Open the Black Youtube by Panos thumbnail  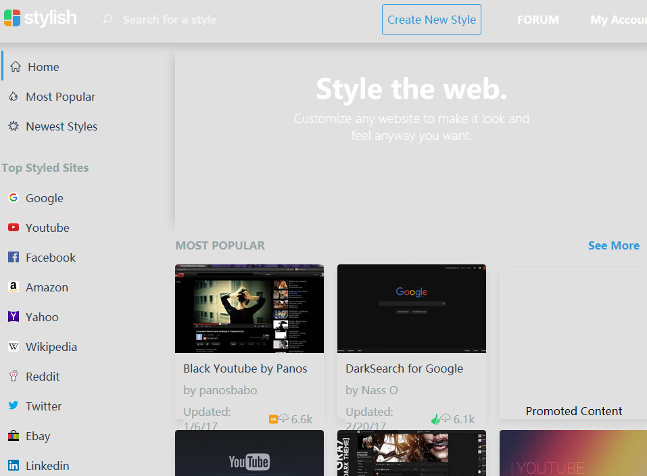coord(249,308)
